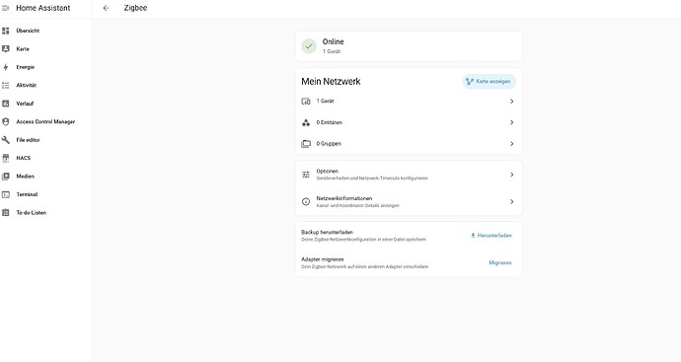The height and width of the screenshot is (362, 681).
Task: Click the Übersicht dashboard icon
Action: (6, 31)
